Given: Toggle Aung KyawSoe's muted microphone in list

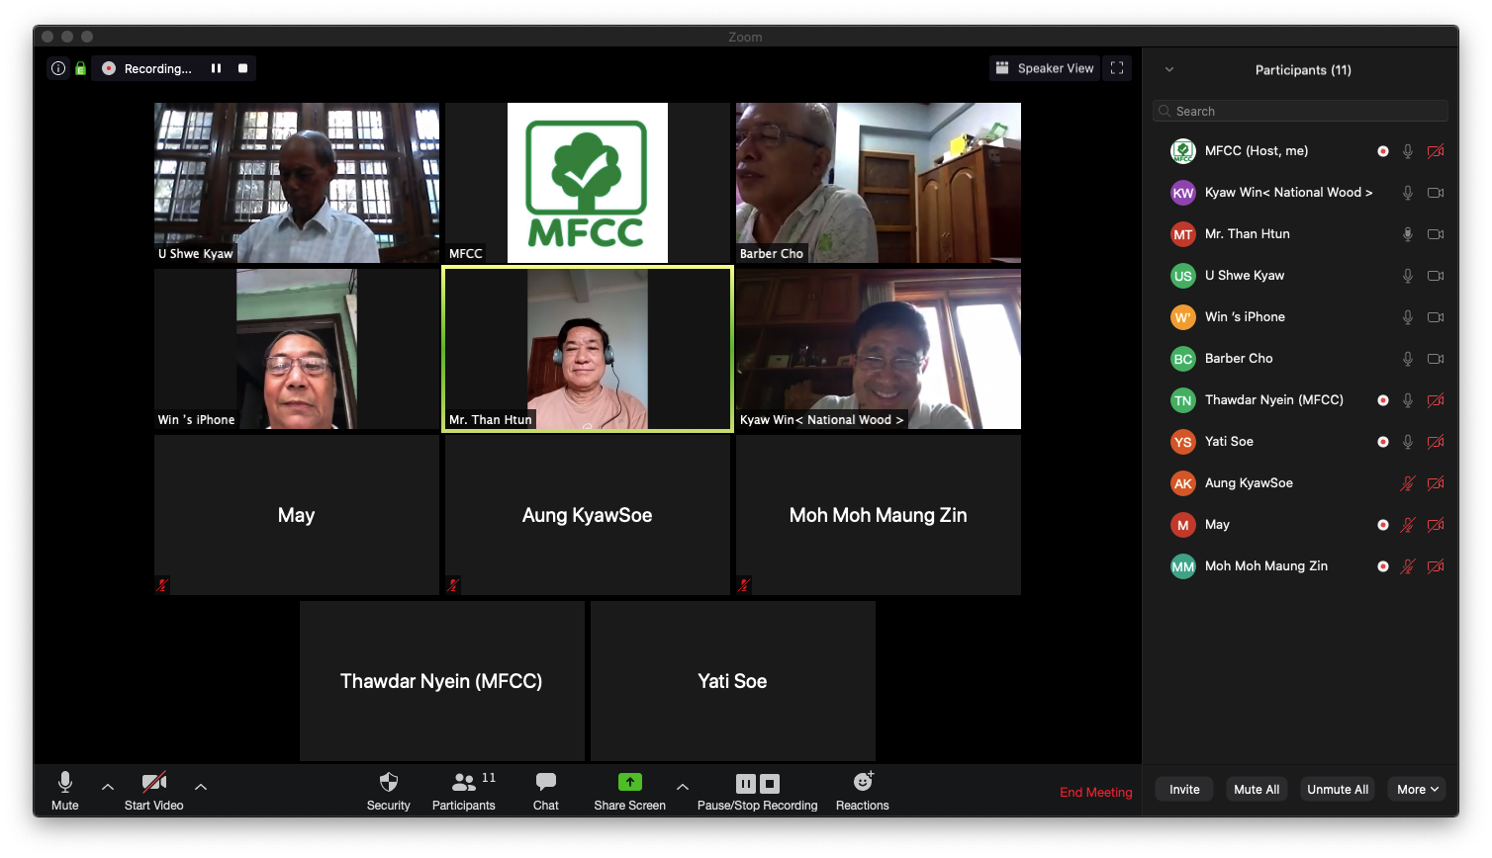Looking at the screenshot, I should [x=1407, y=483].
